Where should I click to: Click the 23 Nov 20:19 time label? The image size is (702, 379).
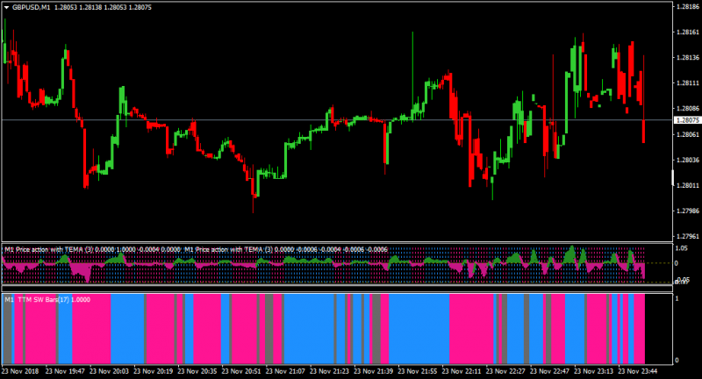click(153, 371)
